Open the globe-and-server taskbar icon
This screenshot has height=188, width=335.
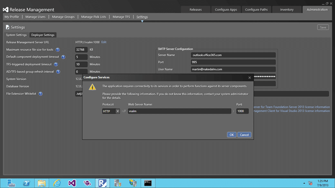[x=133, y=183]
